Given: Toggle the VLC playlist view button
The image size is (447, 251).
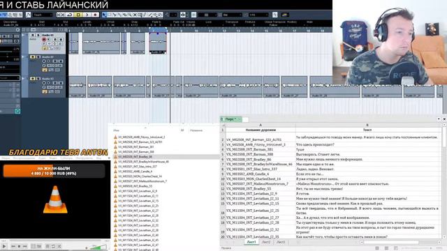Looking at the screenshot, I should pyautogui.click(x=47, y=246).
